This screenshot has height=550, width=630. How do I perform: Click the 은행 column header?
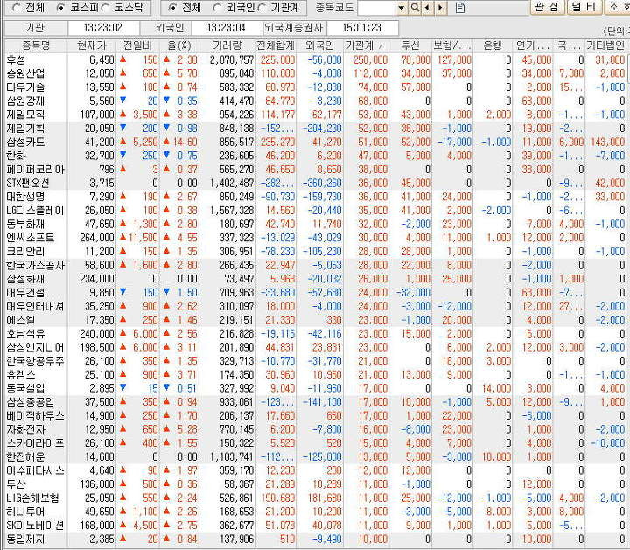[x=493, y=45]
